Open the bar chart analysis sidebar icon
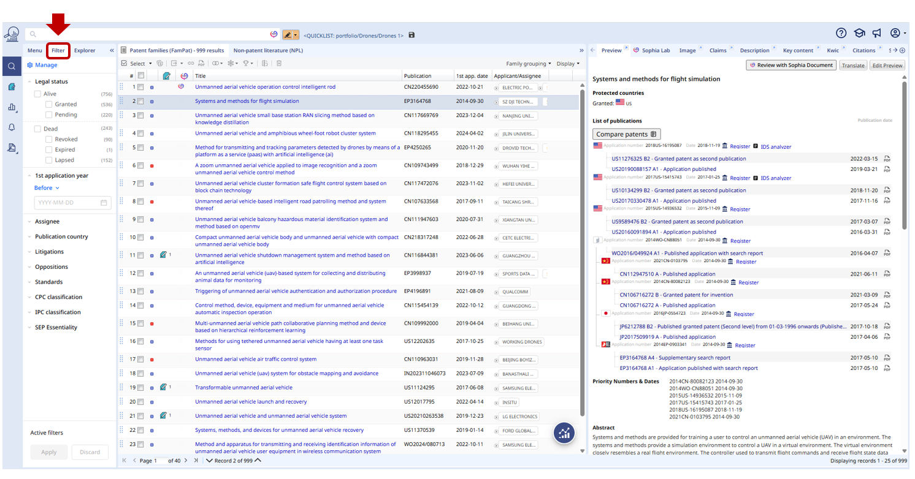 12,107
